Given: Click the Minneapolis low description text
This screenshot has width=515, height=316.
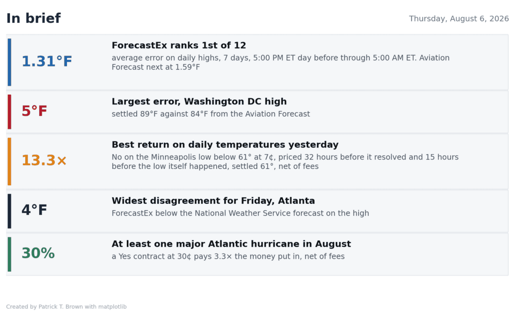Looking at the screenshot, I should [285, 162].
